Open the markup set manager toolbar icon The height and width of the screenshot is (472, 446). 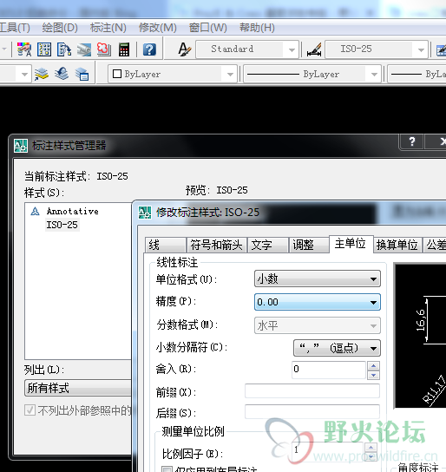[64, 49]
